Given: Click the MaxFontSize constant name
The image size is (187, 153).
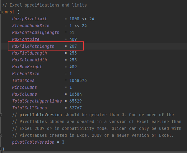Looking at the screenshot, I should (26, 39).
